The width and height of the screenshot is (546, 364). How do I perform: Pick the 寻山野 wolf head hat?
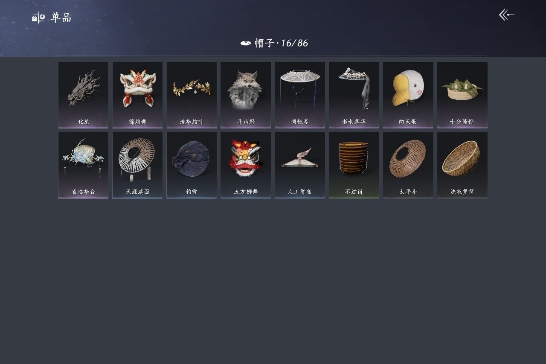pyautogui.click(x=246, y=95)
